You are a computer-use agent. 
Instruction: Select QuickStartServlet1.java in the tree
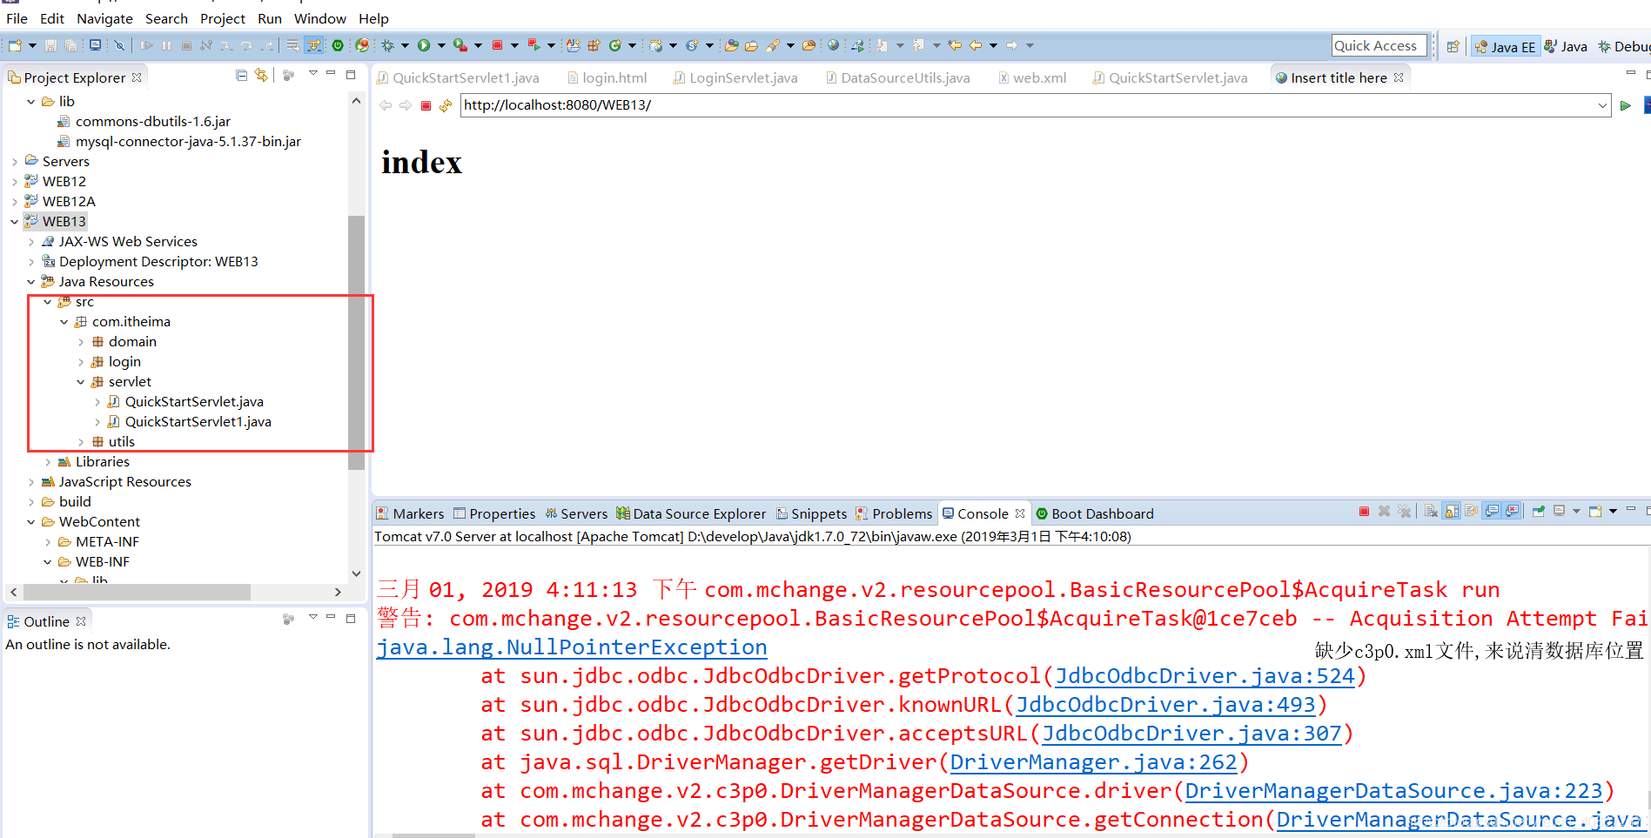(198, 422)
